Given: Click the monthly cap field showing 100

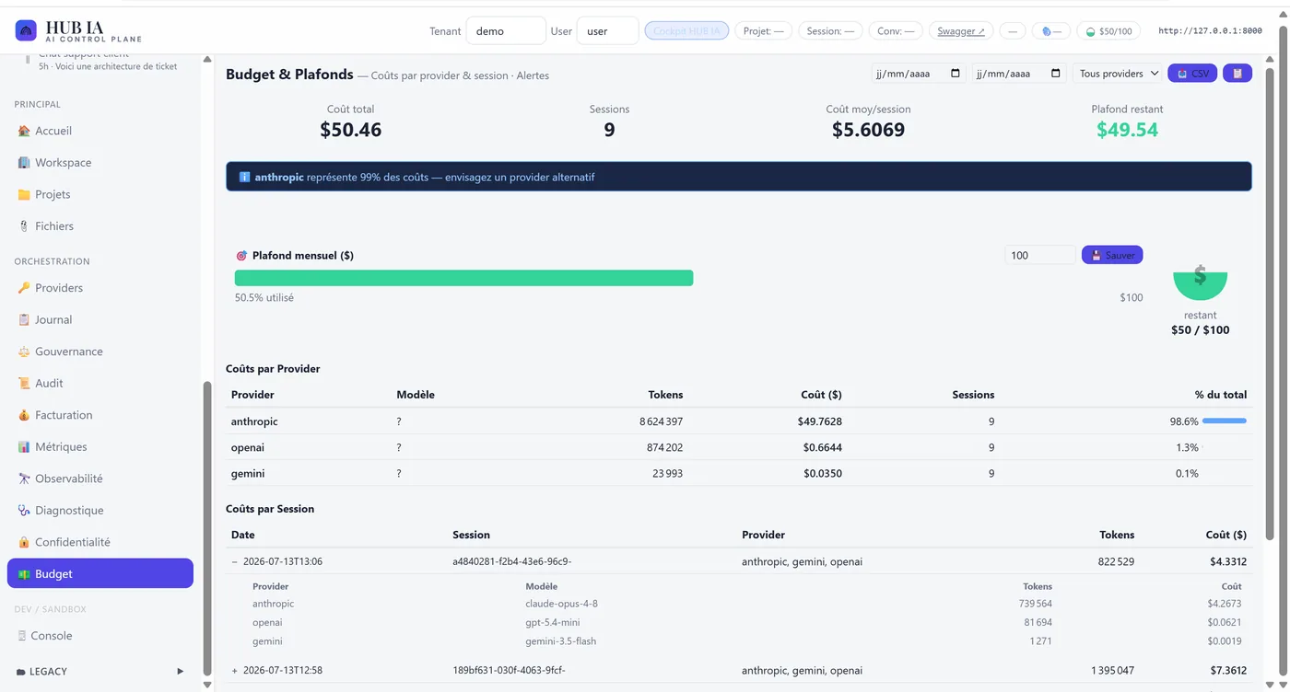Looking at the screenshot, I should click(x=1040, y=255).
